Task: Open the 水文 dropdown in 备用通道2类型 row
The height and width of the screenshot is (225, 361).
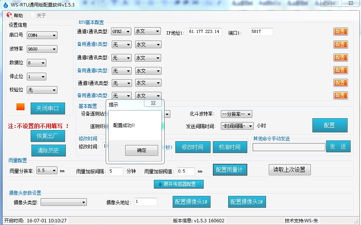Action: [148, 71]
